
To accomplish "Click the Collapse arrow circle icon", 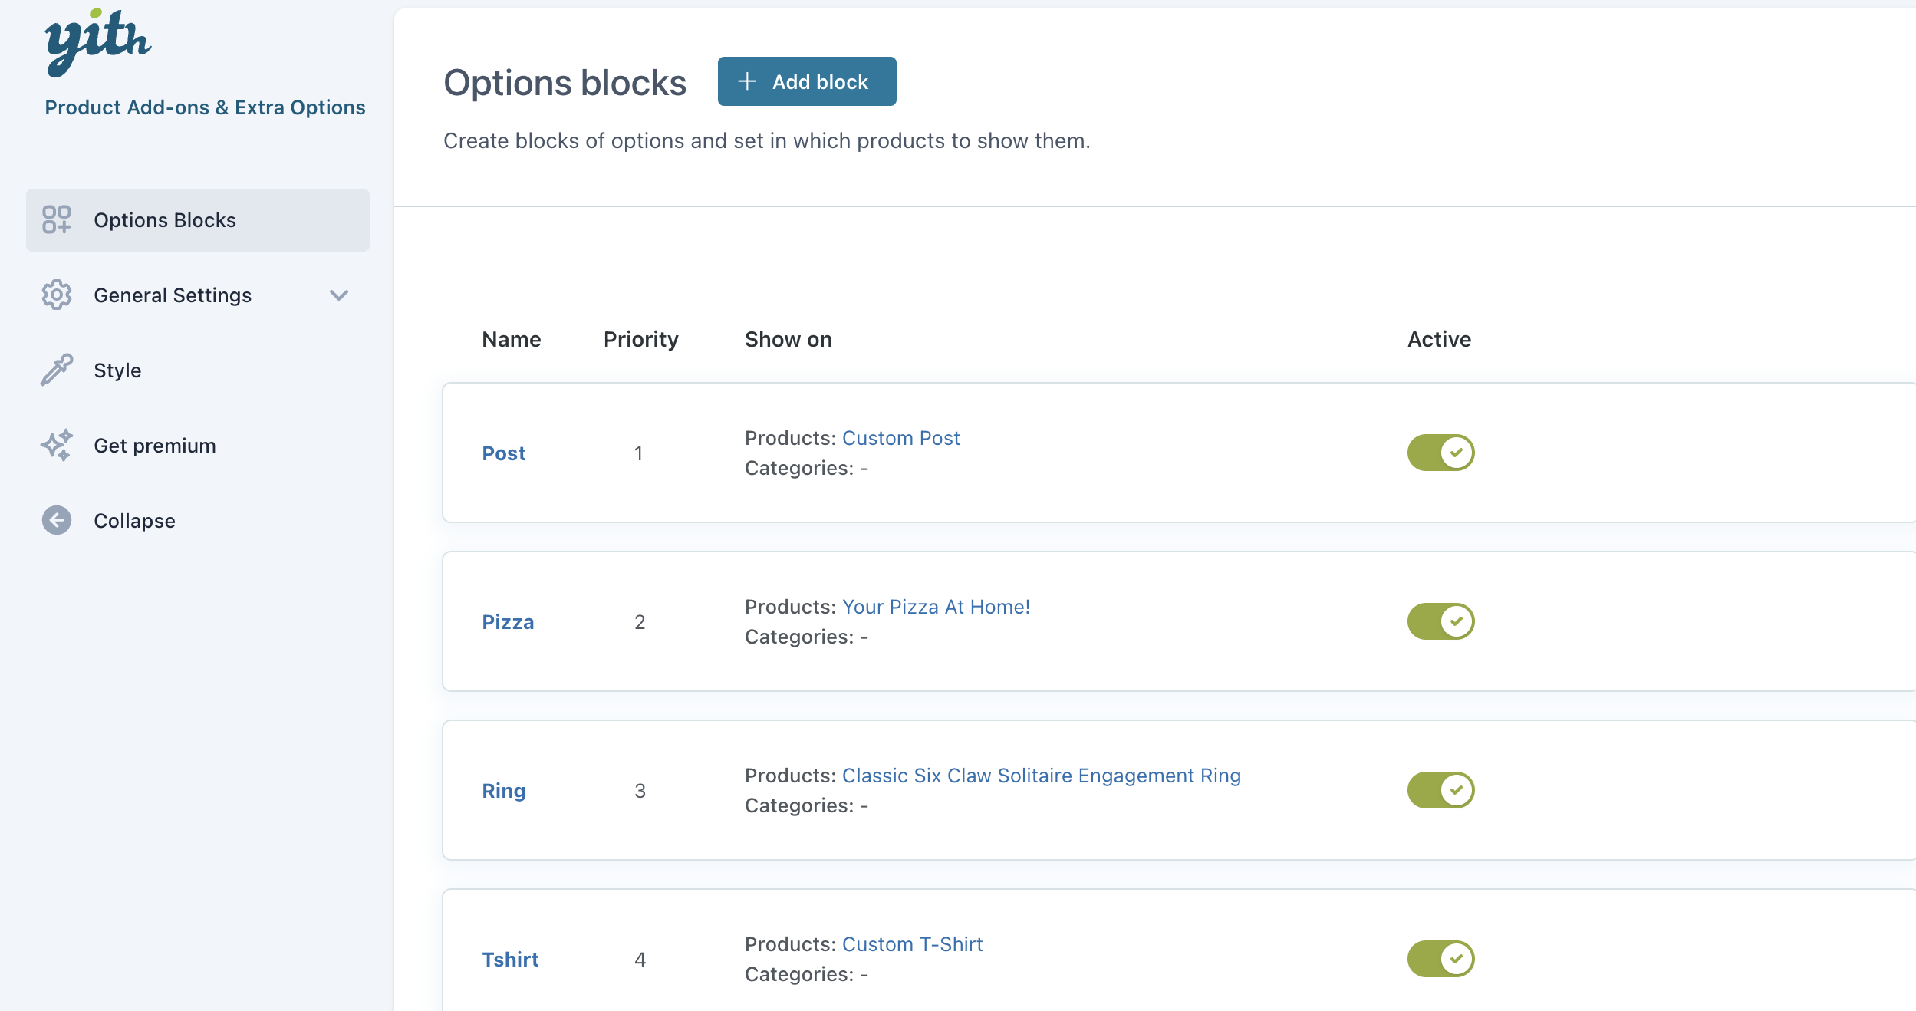I will point(56,520).
